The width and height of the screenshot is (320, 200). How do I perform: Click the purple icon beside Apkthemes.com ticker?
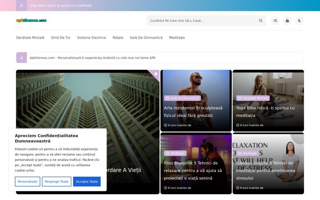pos(22,58)
